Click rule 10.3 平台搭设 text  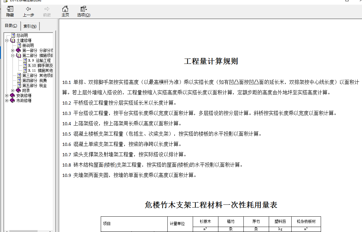tap(200, 113)
